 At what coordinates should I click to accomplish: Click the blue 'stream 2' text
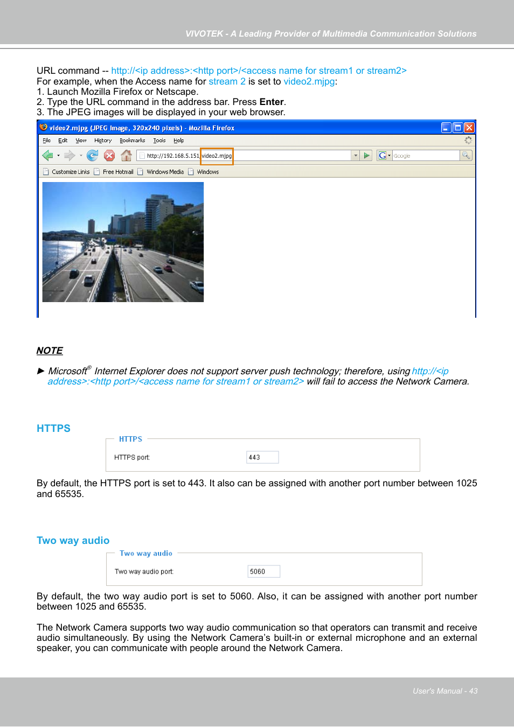pos(227,81)
